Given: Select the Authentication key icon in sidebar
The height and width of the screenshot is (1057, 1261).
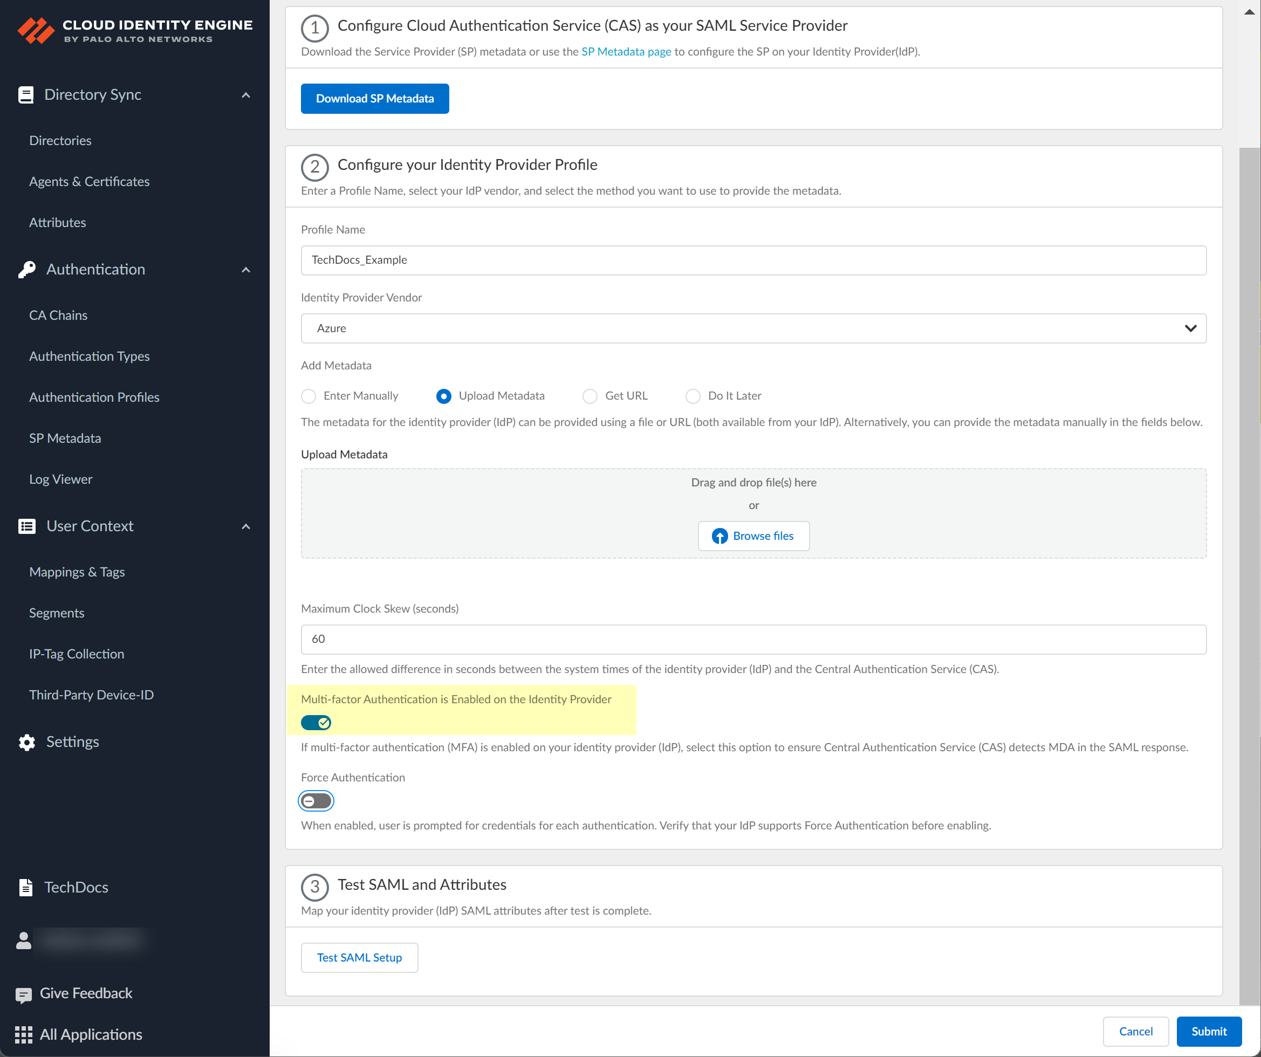Looking at the screenshot, I should pyautogui.click(x=26, y=269).
